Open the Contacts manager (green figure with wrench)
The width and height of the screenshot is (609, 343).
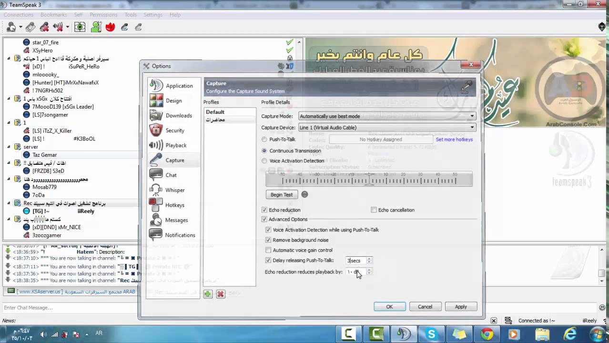point(96,27)
